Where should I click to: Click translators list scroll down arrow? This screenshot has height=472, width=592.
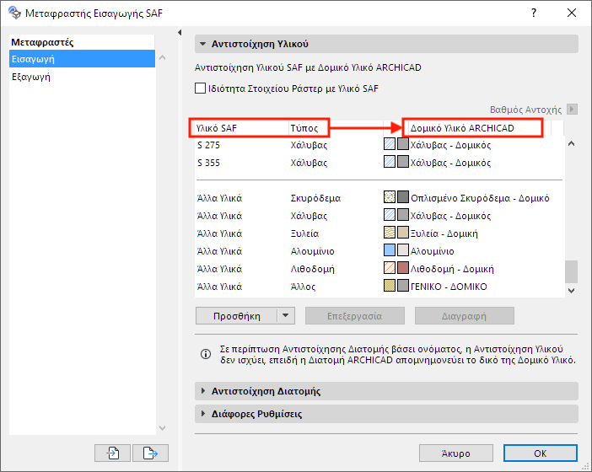163,428
